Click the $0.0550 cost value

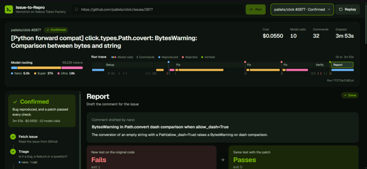tap(273, 36)
